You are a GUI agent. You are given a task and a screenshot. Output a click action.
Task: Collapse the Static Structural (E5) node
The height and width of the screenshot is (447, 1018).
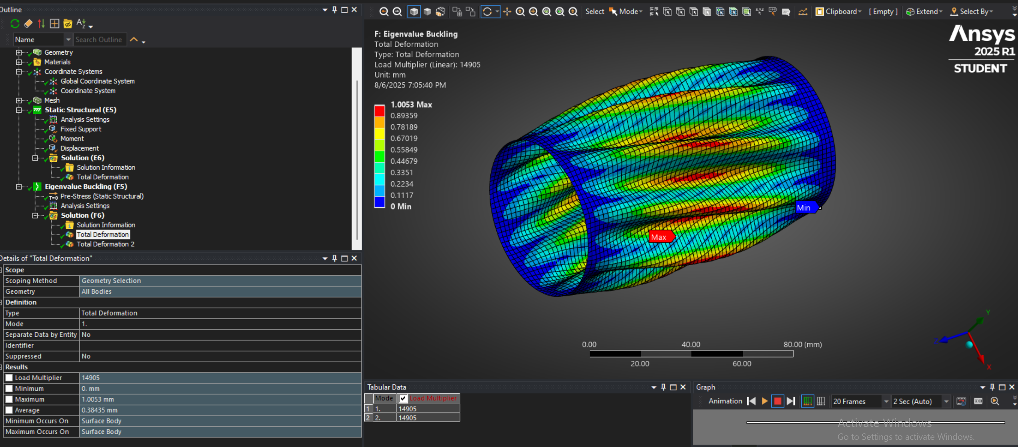(19, 110)
